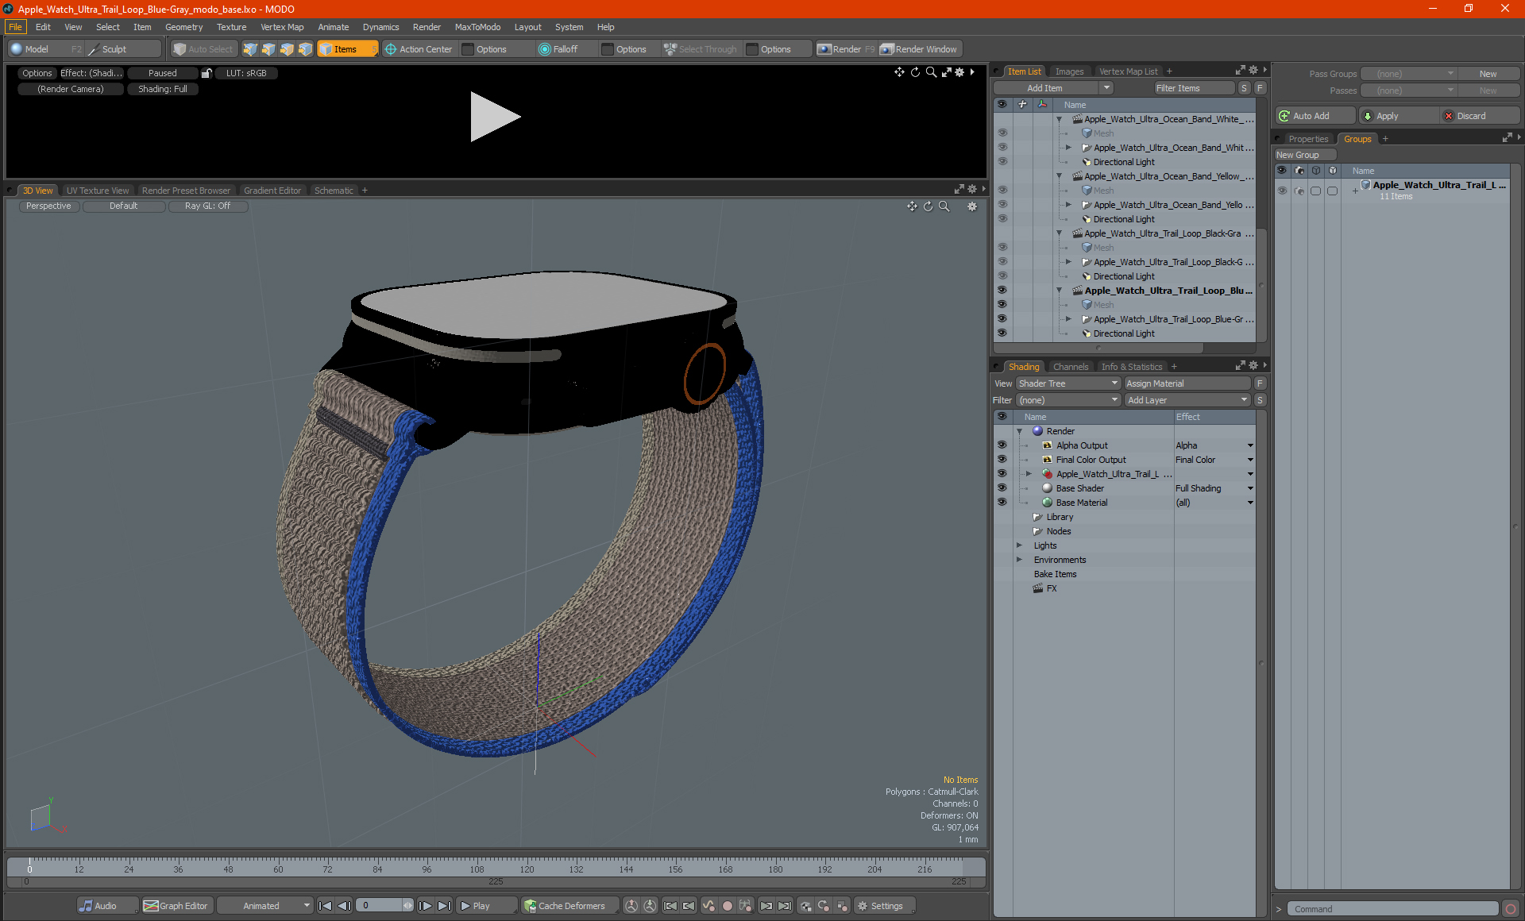Screen dimensions: 1525x921
Task: Toggle eye for Apple_Watch_Ultra_Trail_L group in Groups
Action: (x=1282, y=191)
